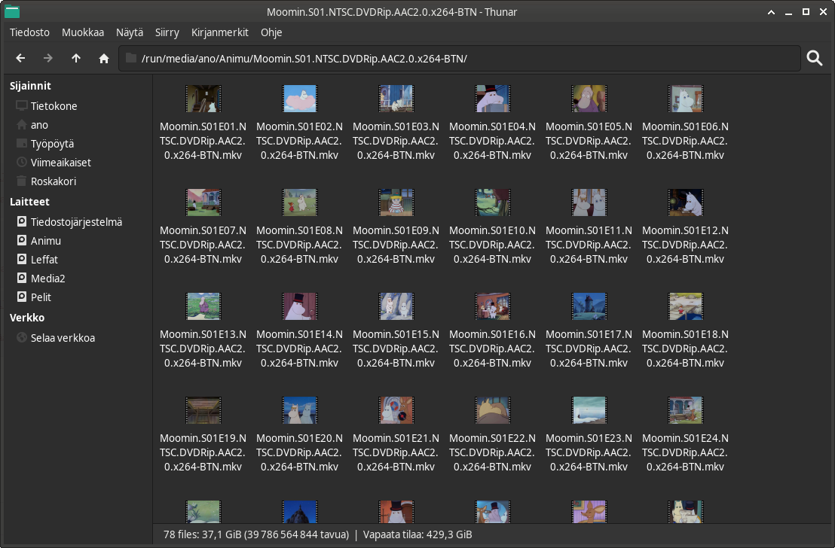Click the ano home icon in sidebar
This screenshot has width=835, height=548.
[21, 124]
